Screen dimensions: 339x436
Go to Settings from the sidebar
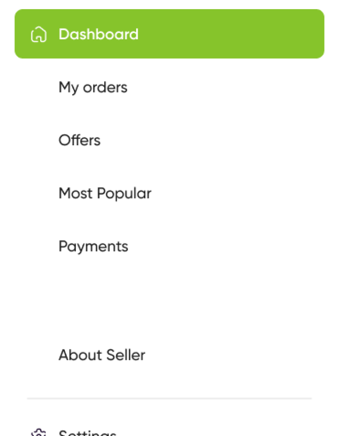(87, 433)
